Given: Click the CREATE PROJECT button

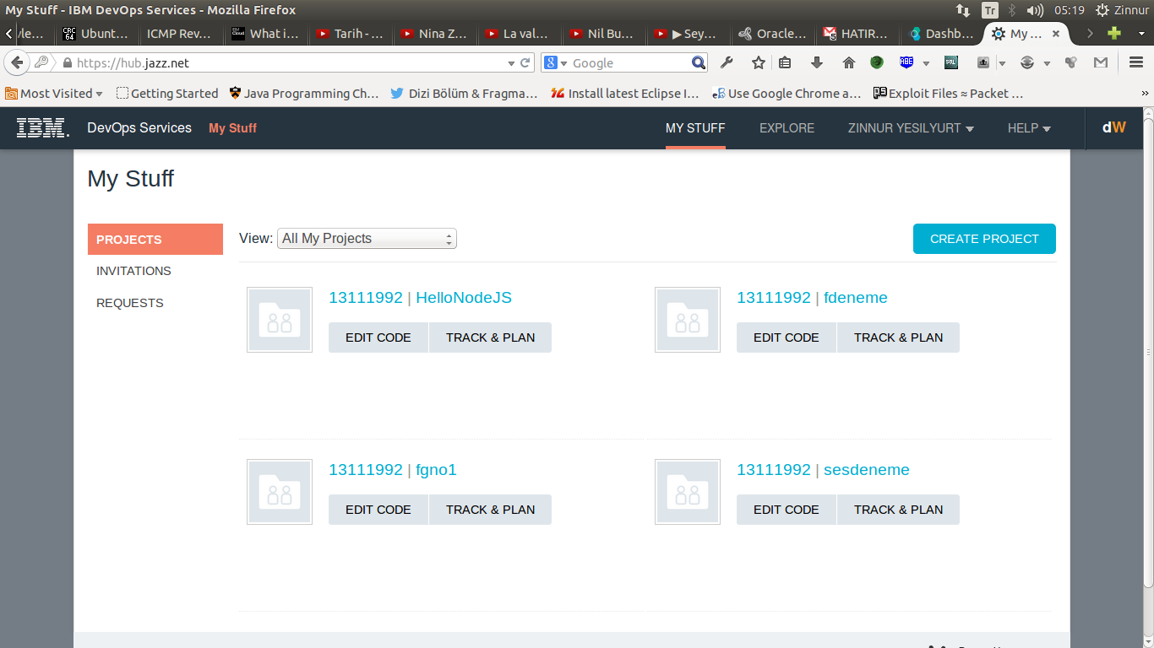Looking at the screenshot, I should (x=984, y=239).
